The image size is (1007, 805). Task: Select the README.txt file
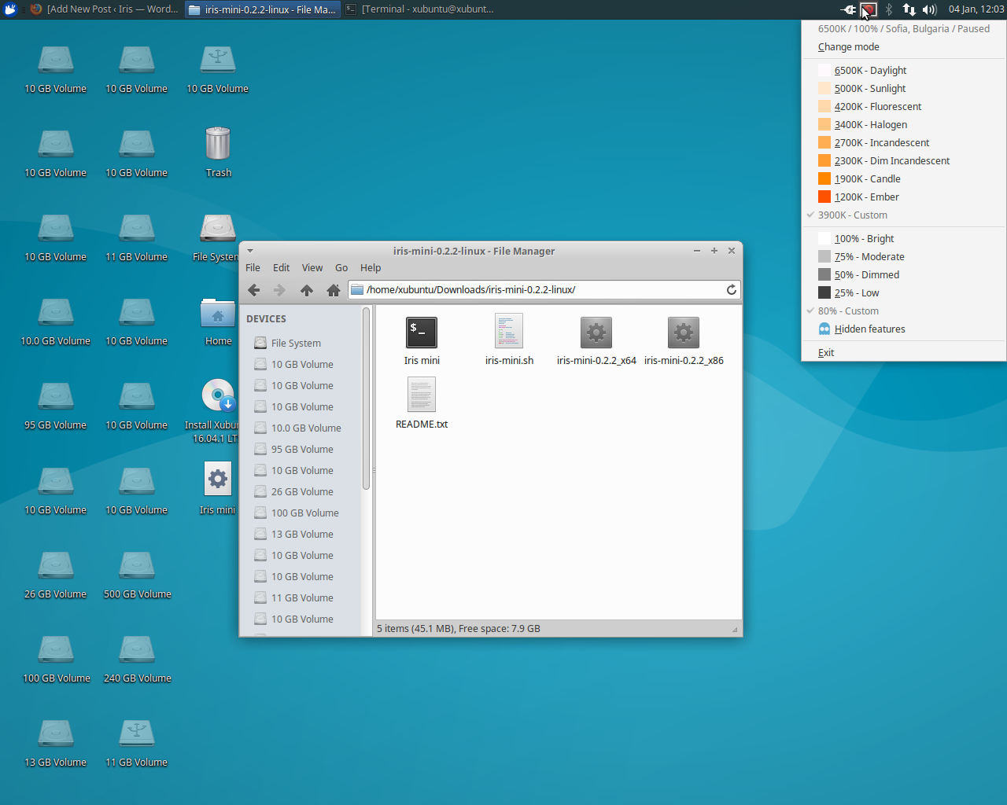[422, 403]
